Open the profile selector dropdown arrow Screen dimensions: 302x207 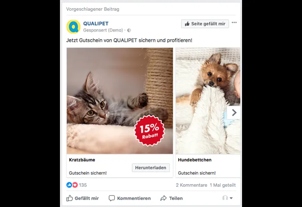[x=231, y=198]
